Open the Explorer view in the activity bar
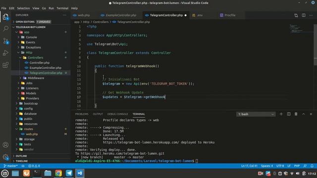Viewport: 317px width, 178px height. [5, 17]
